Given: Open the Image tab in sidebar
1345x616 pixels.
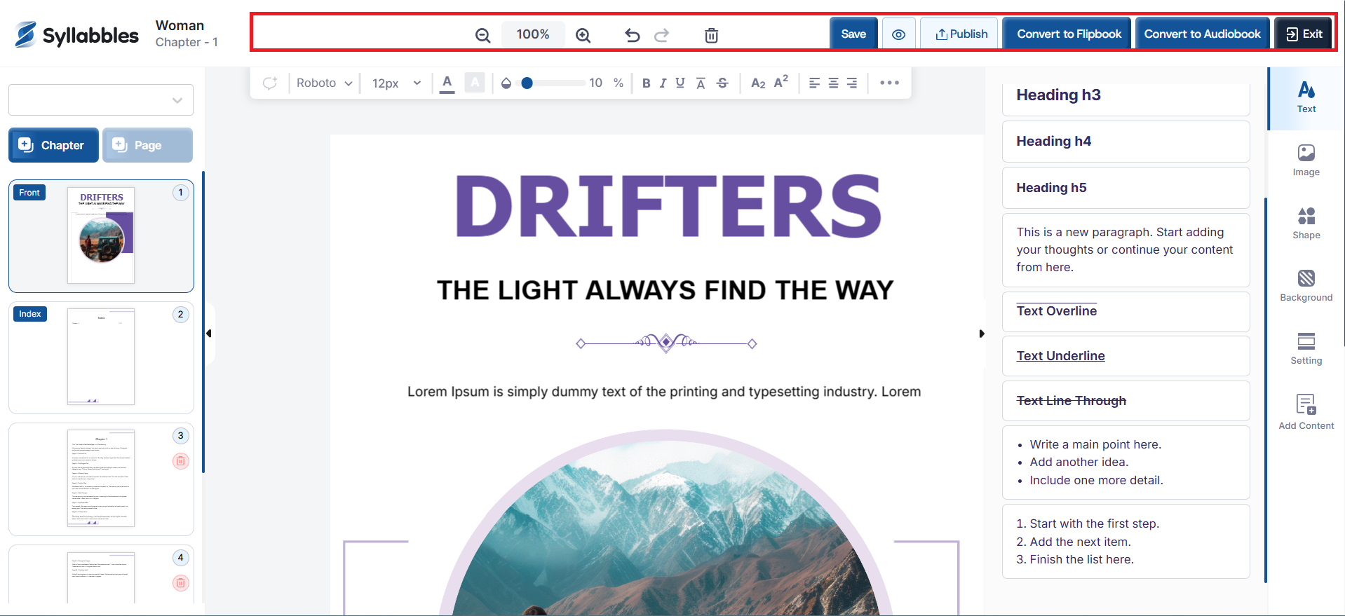Looking at the screenshot, I should click(1306, 160).
